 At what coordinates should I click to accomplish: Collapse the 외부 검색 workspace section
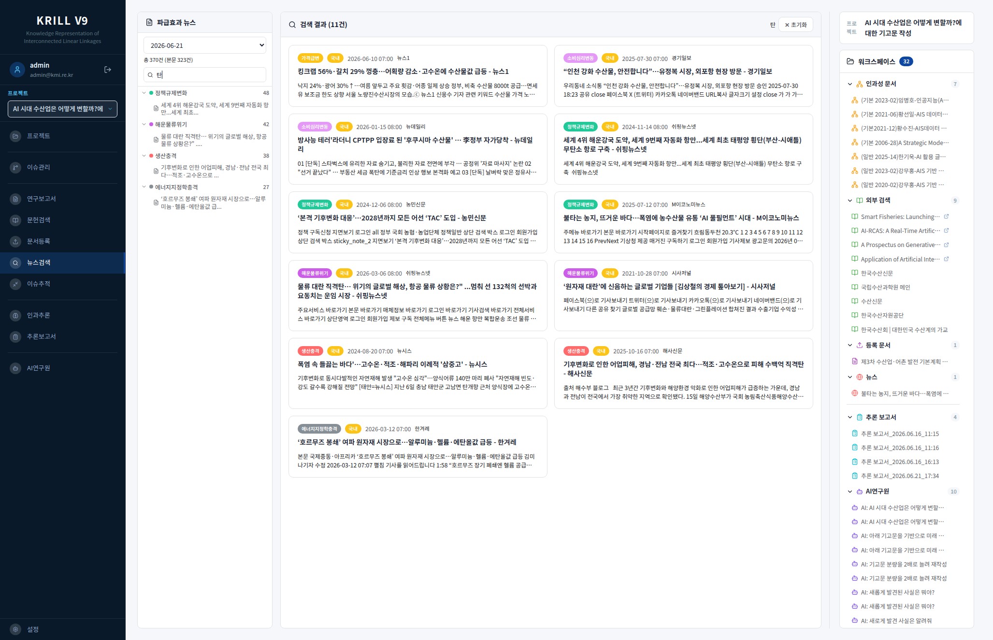coord(850,201)
